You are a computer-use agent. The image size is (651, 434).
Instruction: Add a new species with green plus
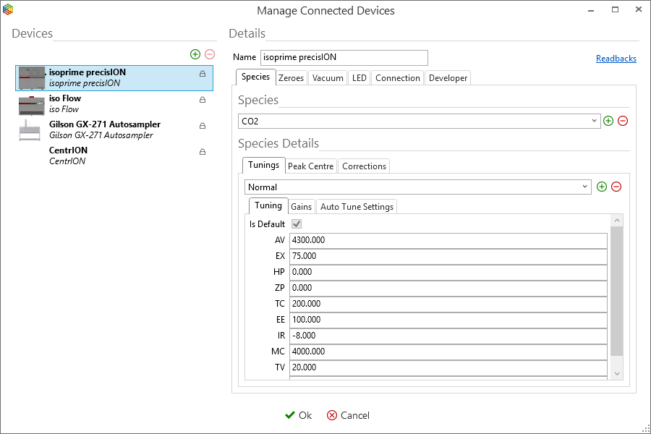[x=608, y=121]
